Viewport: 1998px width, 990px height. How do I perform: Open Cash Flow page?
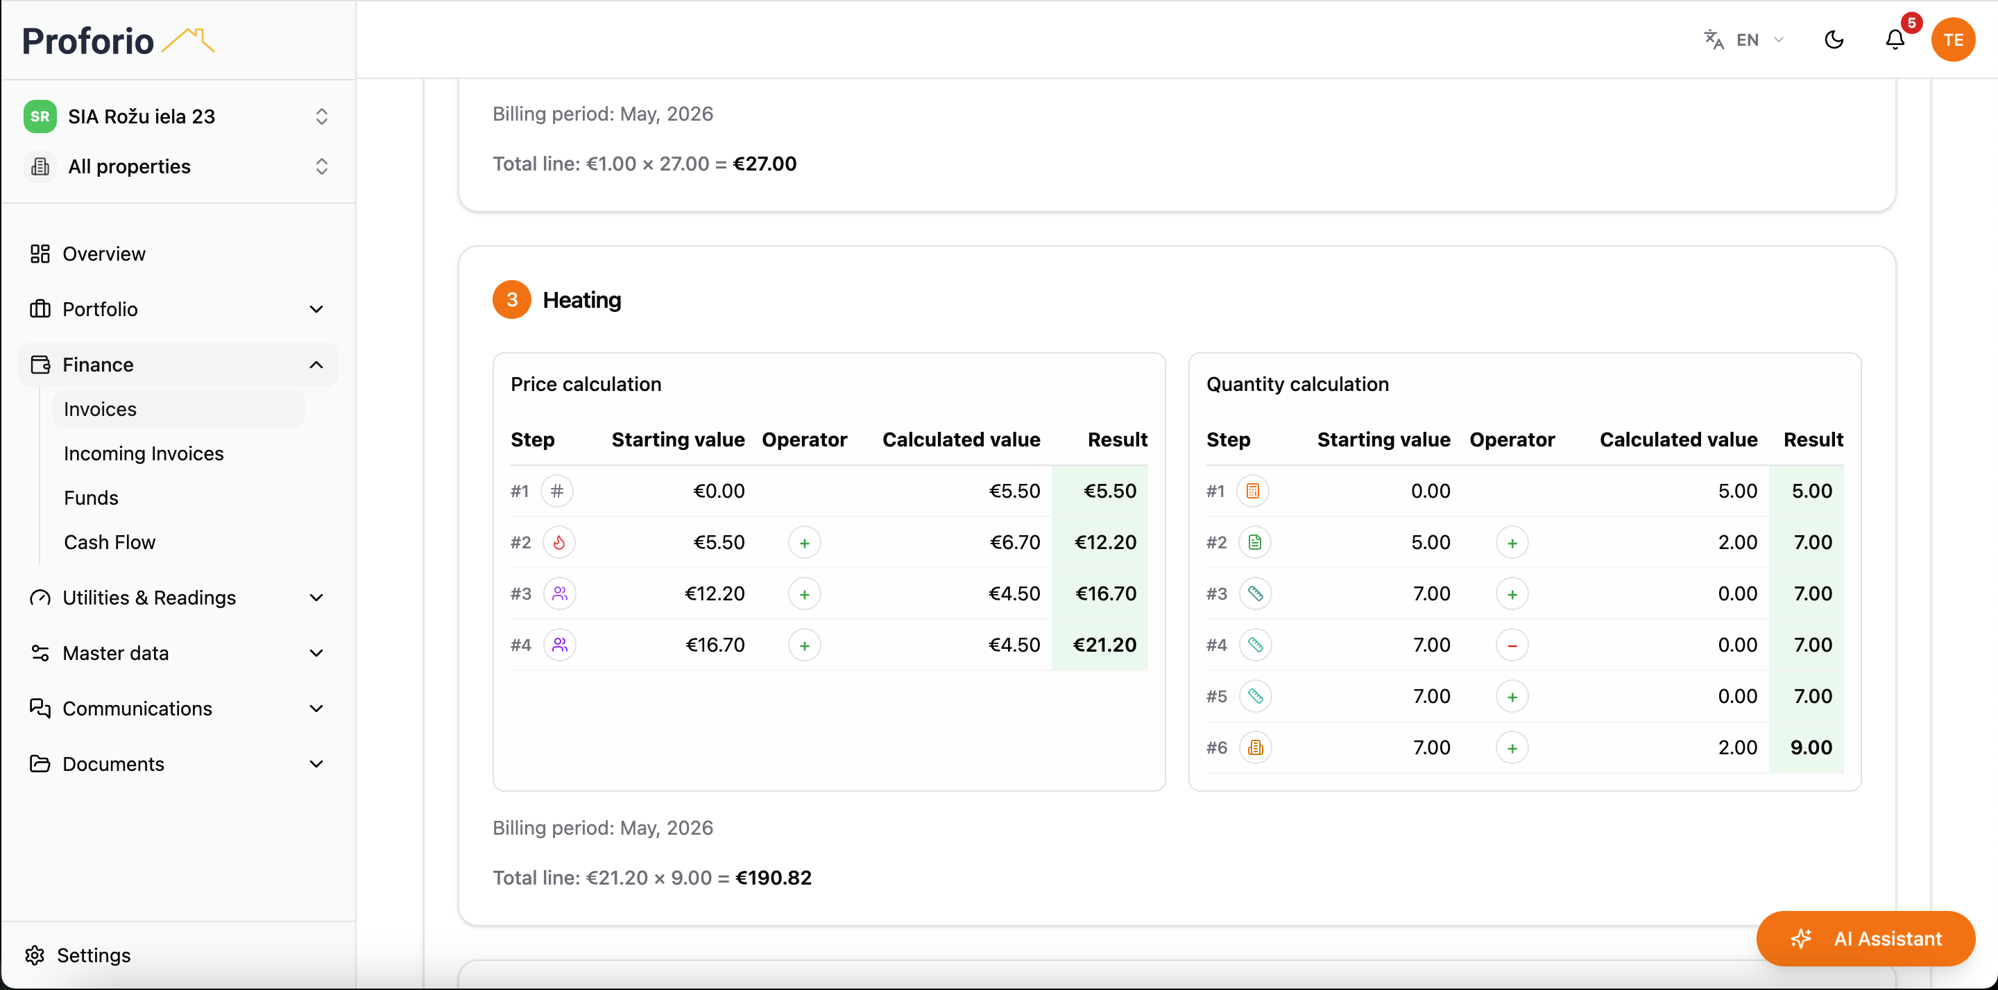[178, 542]
